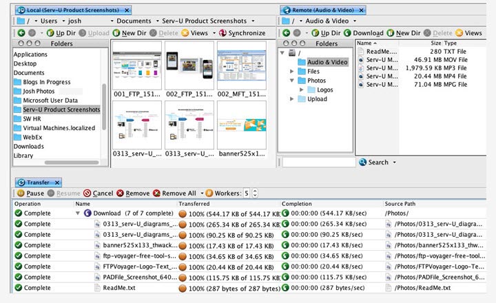
Task: Click the Synchronize button
Action: coord(242,33)
